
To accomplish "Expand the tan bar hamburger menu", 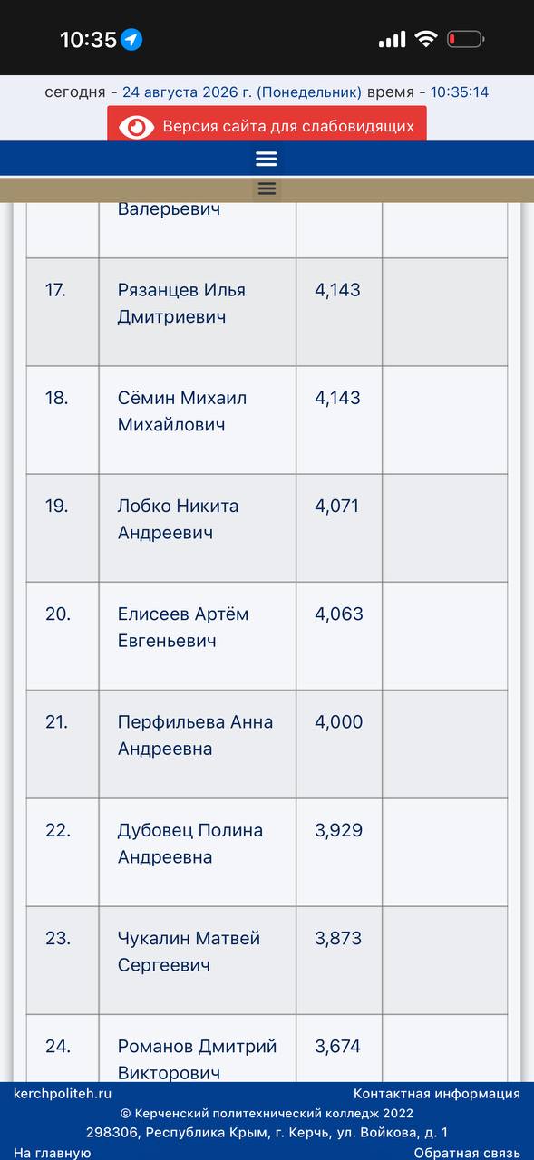I will (267, 188).
